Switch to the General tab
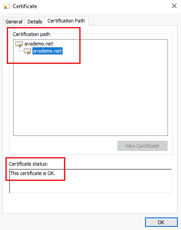The width and height of the screenshot is (181, 230). (x=14, y=22)
